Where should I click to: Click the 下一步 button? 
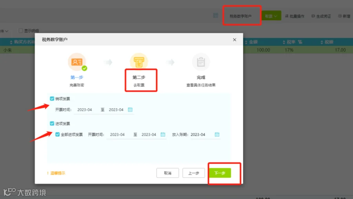(220, 173)
